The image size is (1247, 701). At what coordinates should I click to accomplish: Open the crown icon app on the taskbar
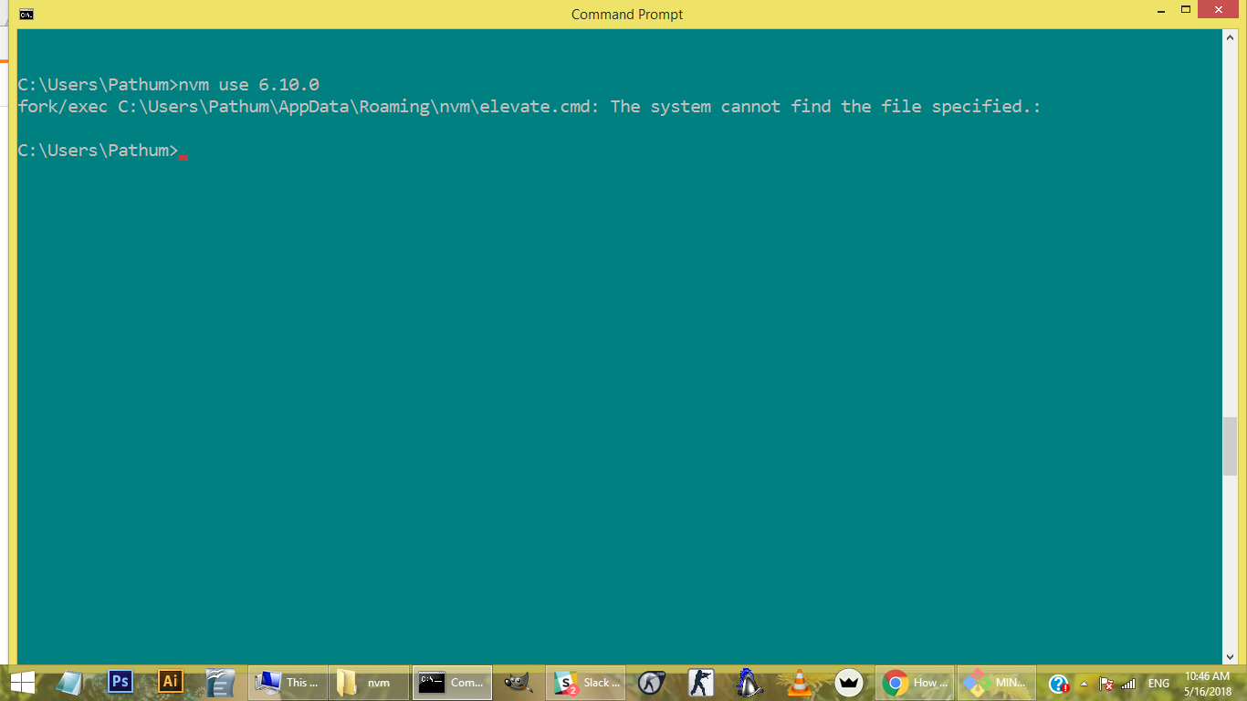(849, 683)
